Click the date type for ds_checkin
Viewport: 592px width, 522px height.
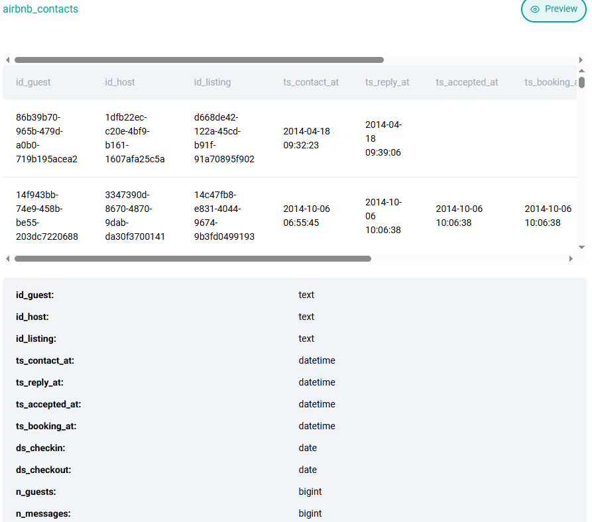(308, 448)
